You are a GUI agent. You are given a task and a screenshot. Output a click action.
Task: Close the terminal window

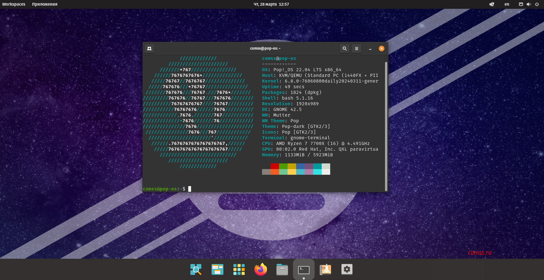point(382,49)
